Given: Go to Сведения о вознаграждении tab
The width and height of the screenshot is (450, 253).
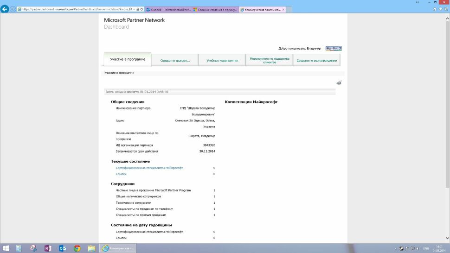Looking at the screenshot, I should [x=317, y=61].
